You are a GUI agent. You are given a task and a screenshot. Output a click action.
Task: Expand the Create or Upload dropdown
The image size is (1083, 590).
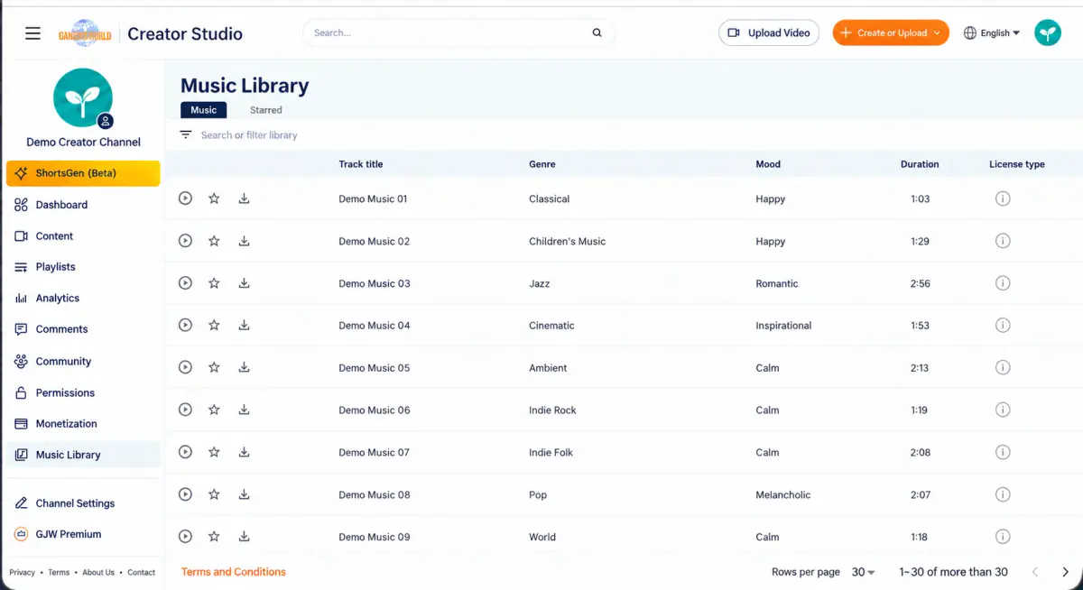click(891, 33)
